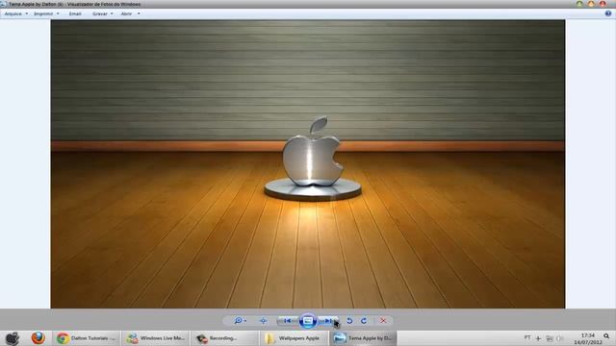Expand the Abrir dropdown arrow
This screenshot has width=616, height=346.
tap(139, 13)
